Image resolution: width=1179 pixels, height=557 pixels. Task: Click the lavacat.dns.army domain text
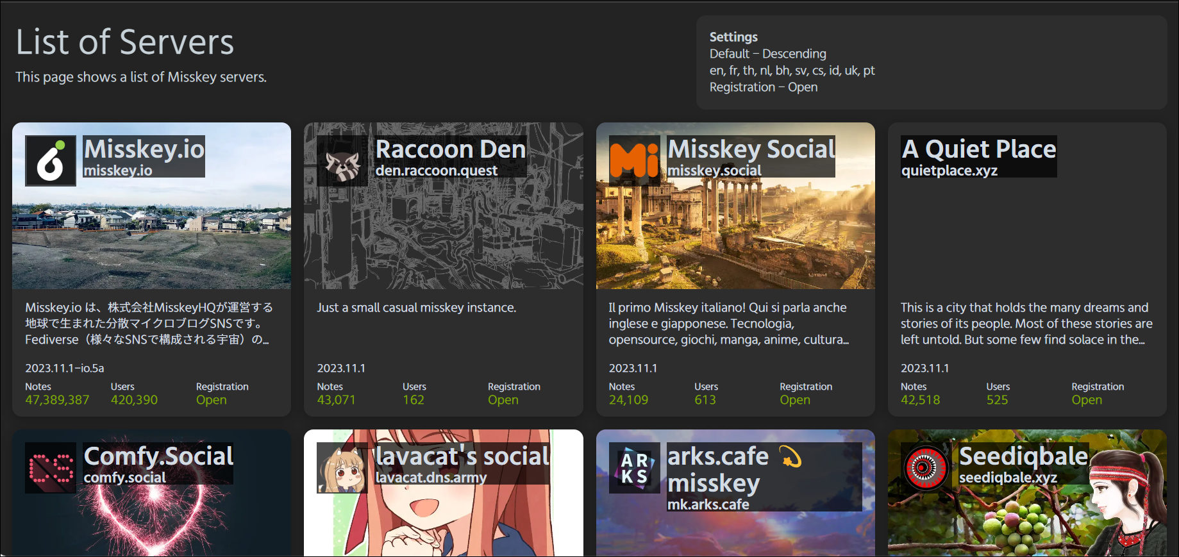point(431,478)
